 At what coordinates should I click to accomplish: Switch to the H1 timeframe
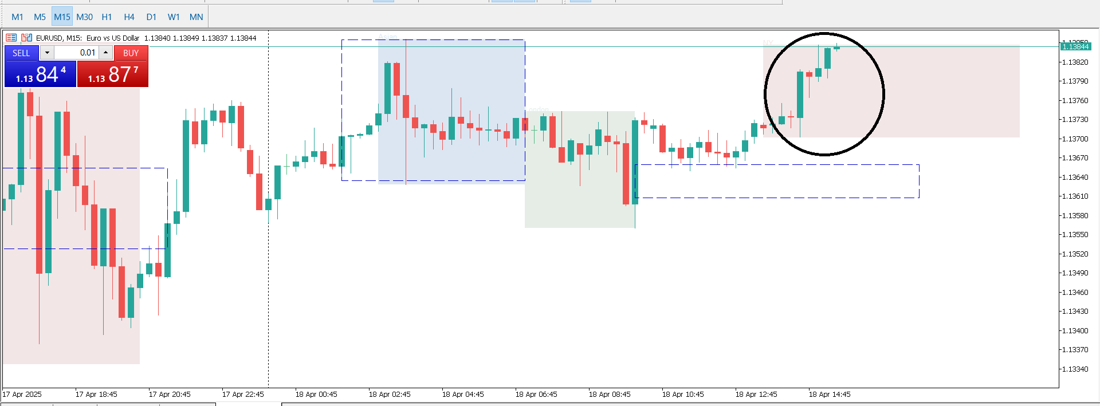(x=107, y=17)
